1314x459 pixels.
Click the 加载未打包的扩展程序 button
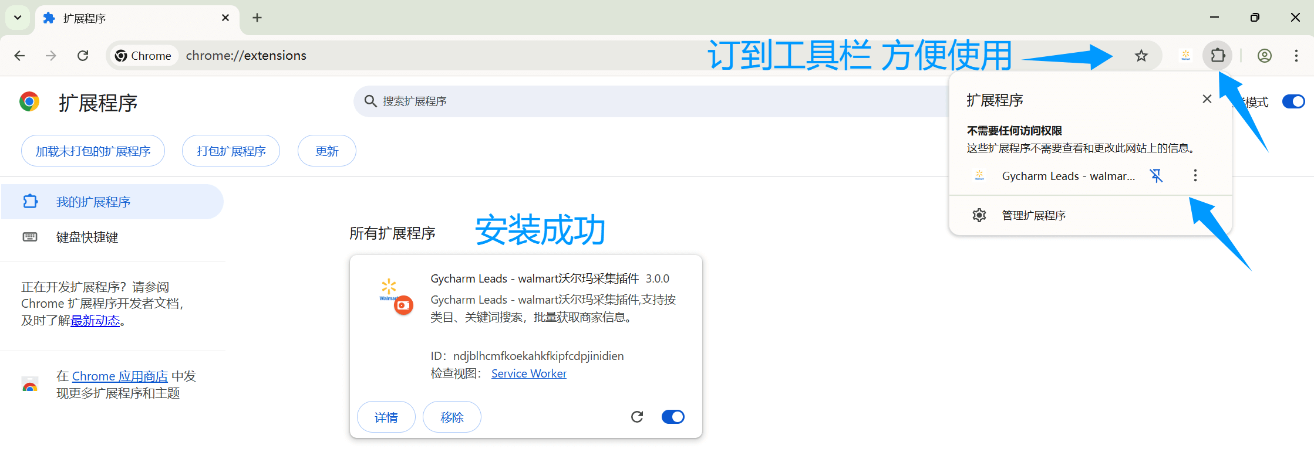pos(93,151)
